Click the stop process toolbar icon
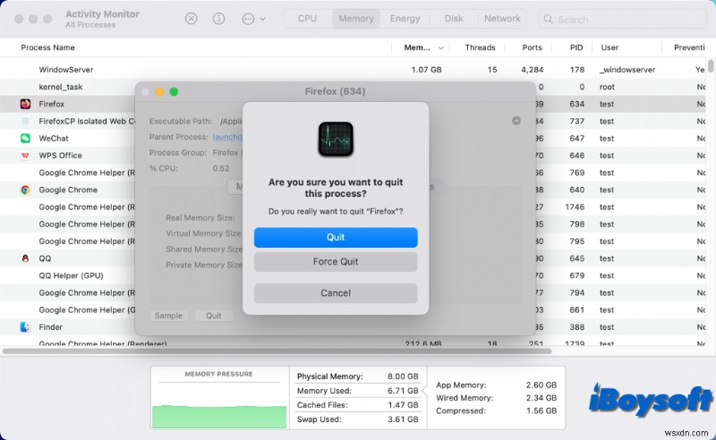716x440 pixels. (192, 19)
